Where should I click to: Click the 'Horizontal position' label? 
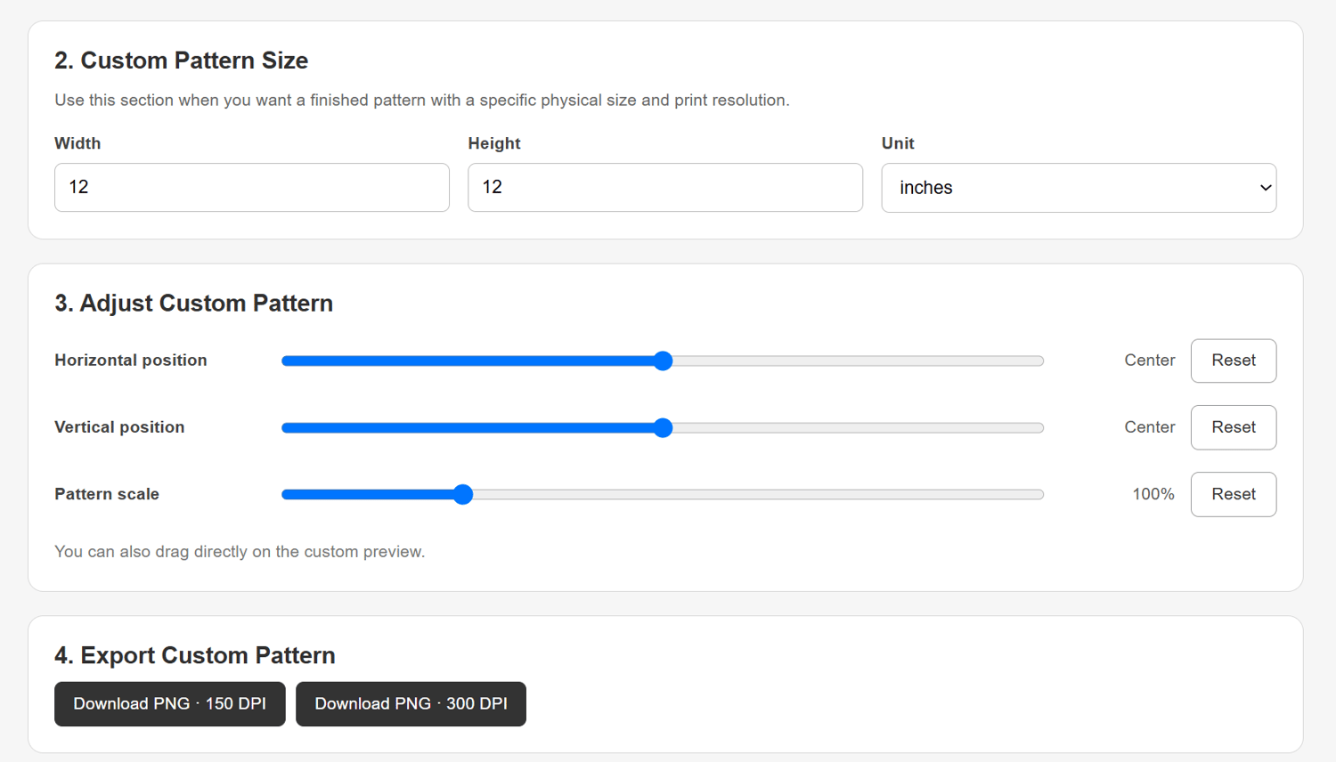coord(131,361)
